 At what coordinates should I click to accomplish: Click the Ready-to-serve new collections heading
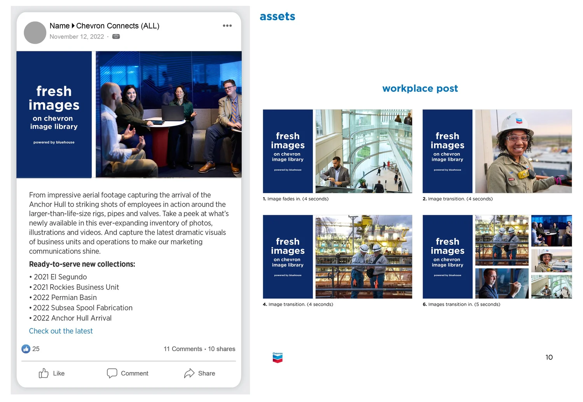click(x=82, y=264)
